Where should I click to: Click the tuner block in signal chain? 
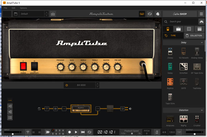tap(47, 109)
